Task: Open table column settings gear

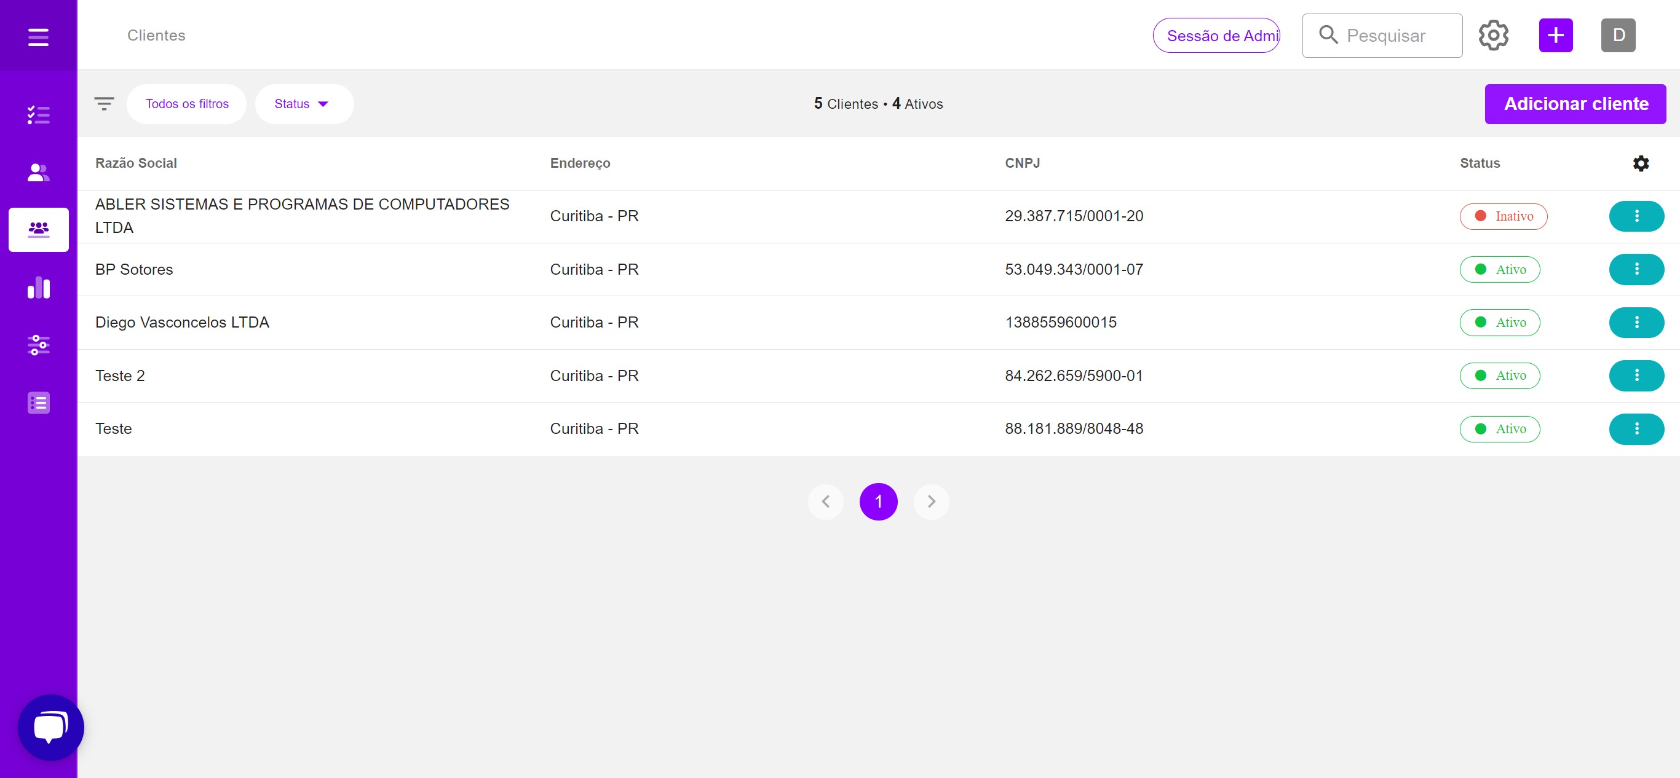Action: (1641, 163)
